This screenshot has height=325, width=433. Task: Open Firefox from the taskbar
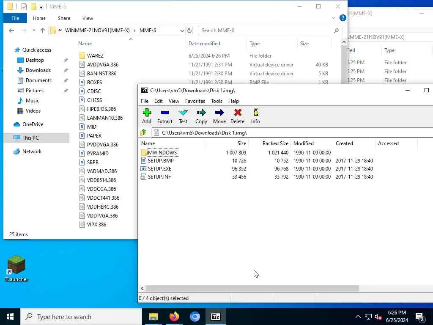pyautogui.click(x=174, y=317)
